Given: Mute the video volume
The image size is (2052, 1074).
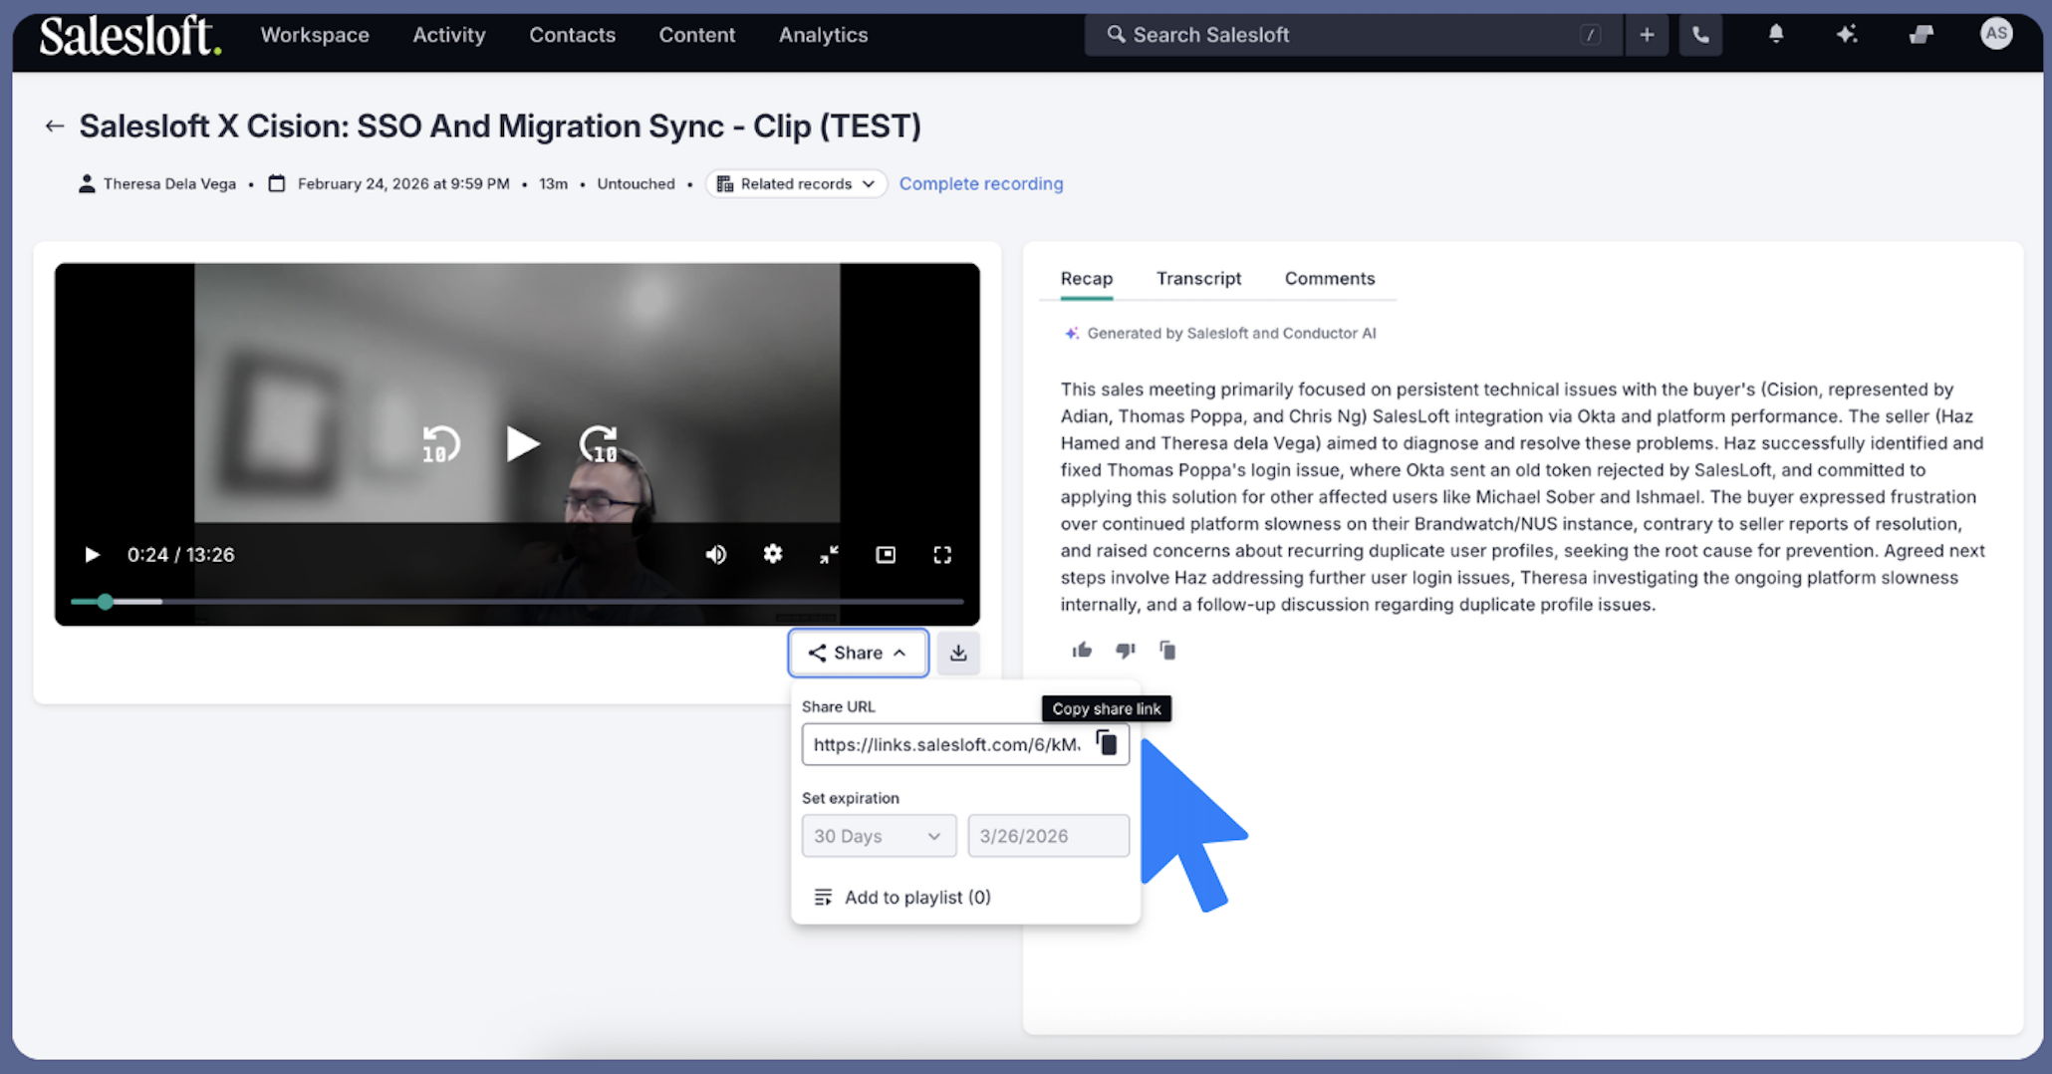Looking at the screenshot, I should 715,555.
